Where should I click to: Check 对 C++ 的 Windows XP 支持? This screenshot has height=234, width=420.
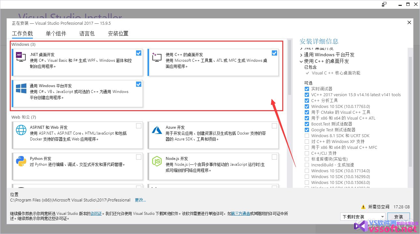[x=307, y=141]
